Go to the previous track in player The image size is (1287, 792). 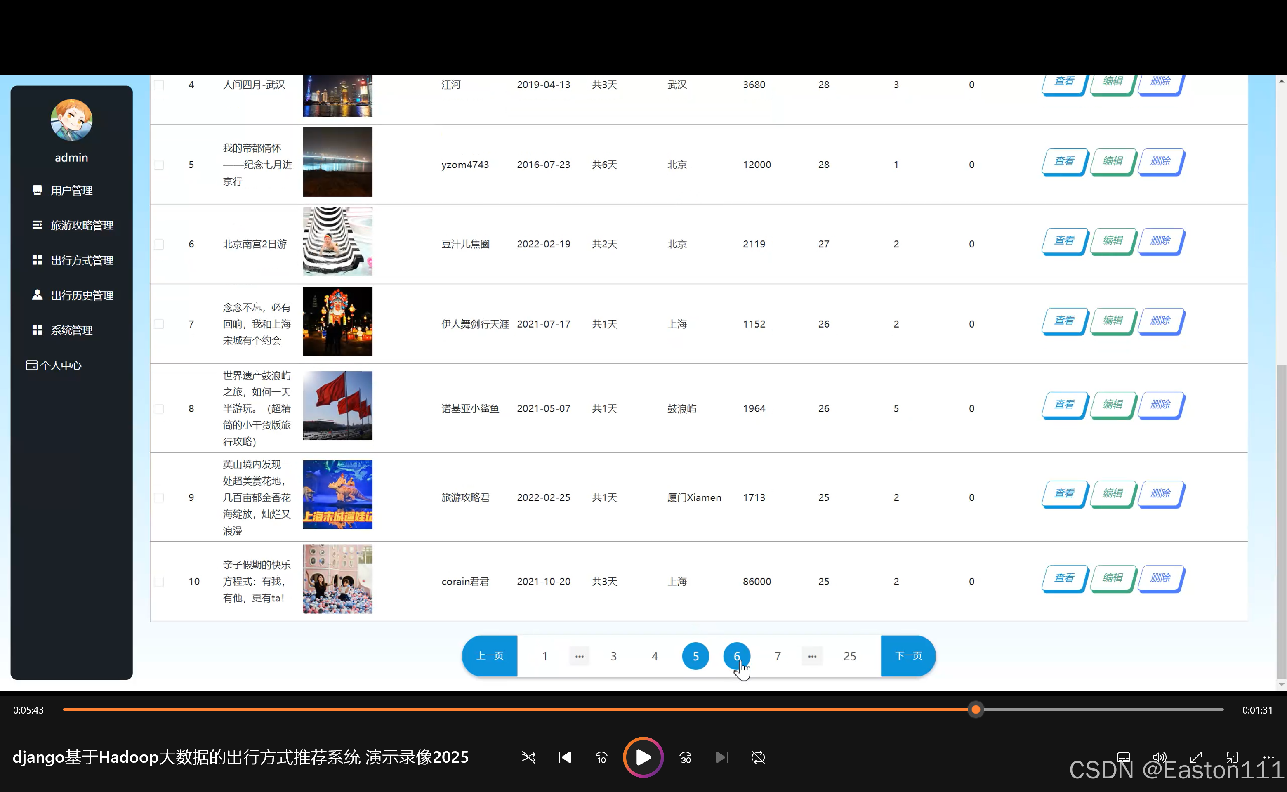[x=565, y=757]
